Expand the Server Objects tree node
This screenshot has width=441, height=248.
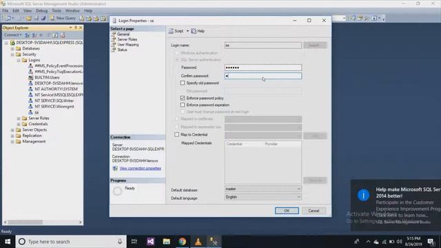[12, 130]
